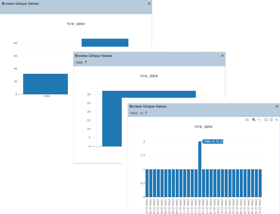Click the Zoom in plus icon
Image resolution: width=280 pixels, height=214 pixels.
pyautogui.click(x=266, y=120)
